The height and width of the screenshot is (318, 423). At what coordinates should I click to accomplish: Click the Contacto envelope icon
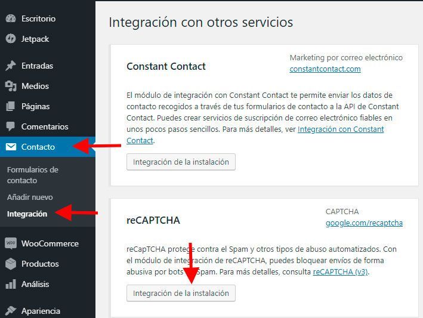[x=11, y=147]
